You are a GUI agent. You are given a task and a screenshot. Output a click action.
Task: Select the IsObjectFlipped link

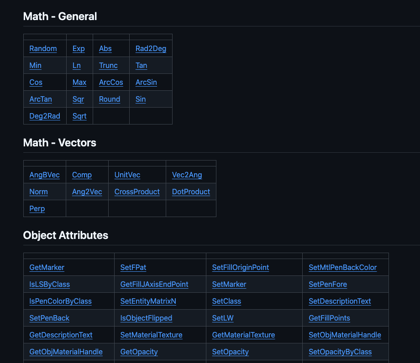click(x=146, y=318)
